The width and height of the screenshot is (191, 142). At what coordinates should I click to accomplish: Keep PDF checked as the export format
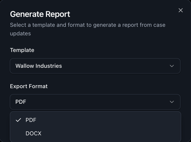pyautogui.click(x=31, y=120)
